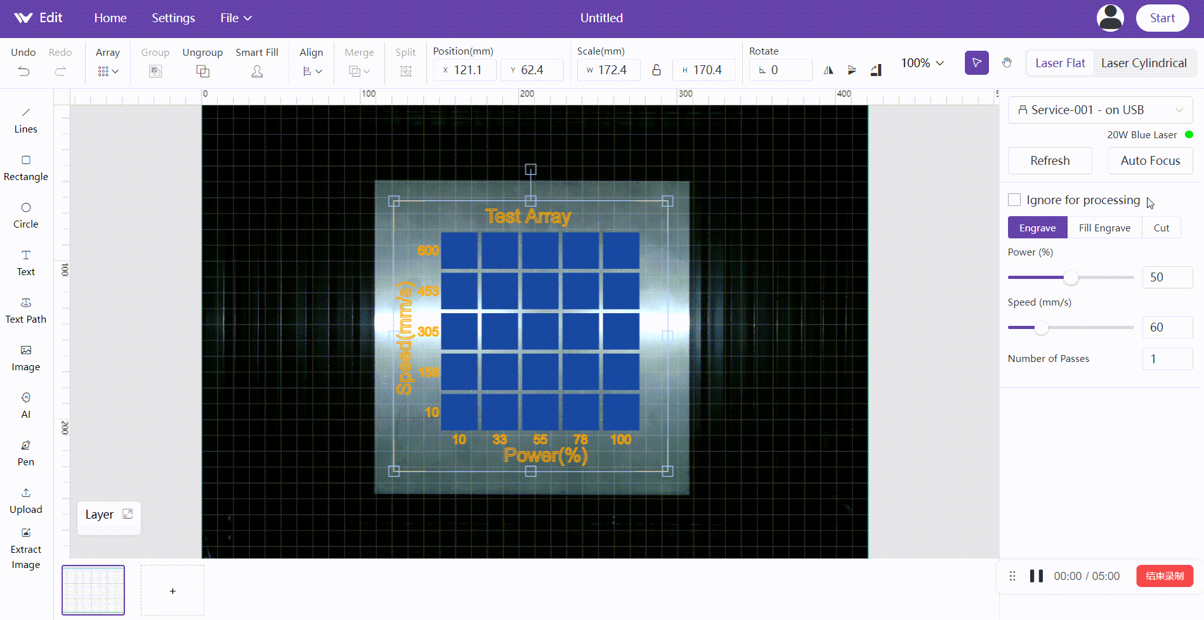Select the Lines drawing tool
This screenshot has width=1204, height=620.
pyautogui.click(x=25, y=120)
